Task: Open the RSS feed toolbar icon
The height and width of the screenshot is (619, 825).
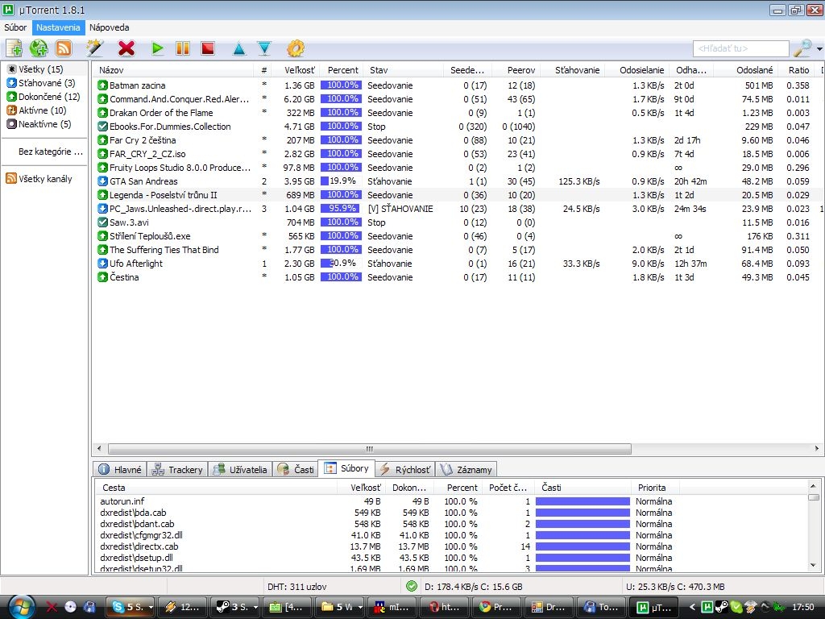Action: click(64, 48)
